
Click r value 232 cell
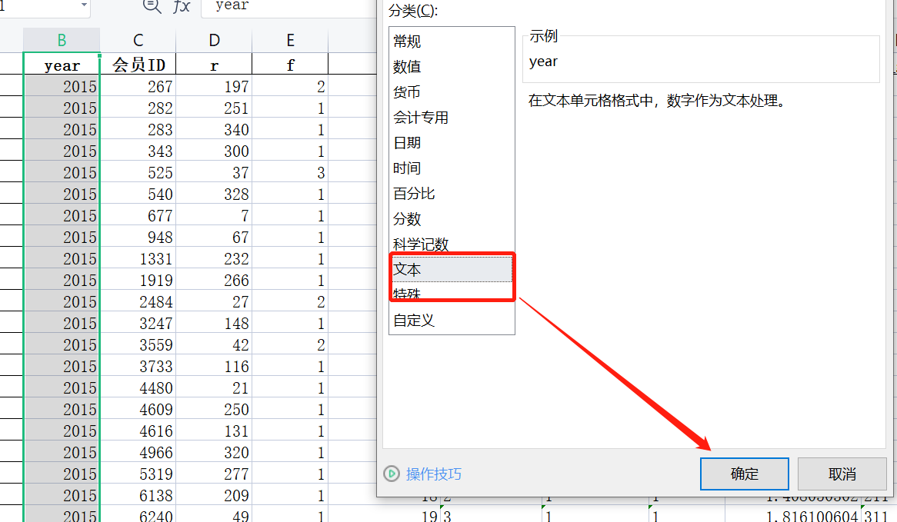point(214,259)
